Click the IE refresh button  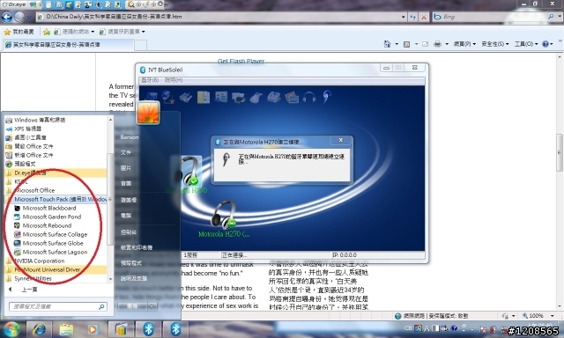(x=413, y=17)
